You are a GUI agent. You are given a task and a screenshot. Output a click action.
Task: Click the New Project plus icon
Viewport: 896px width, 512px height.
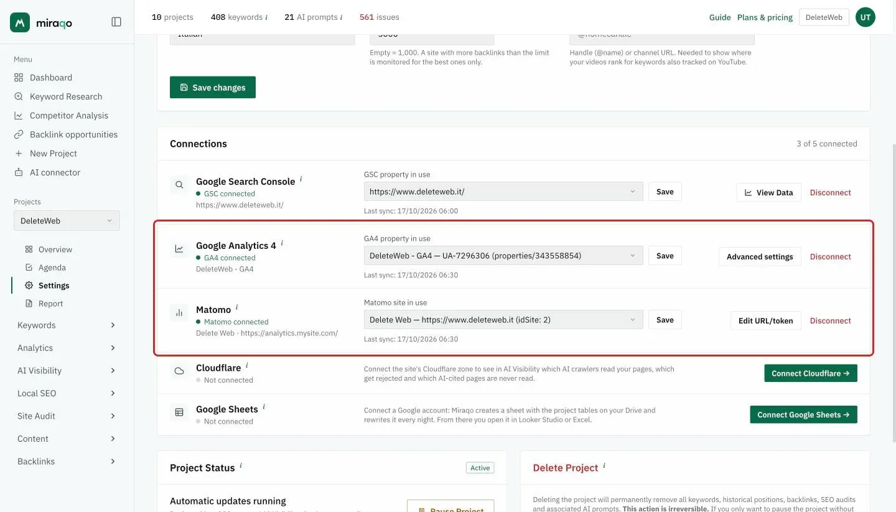19,154
